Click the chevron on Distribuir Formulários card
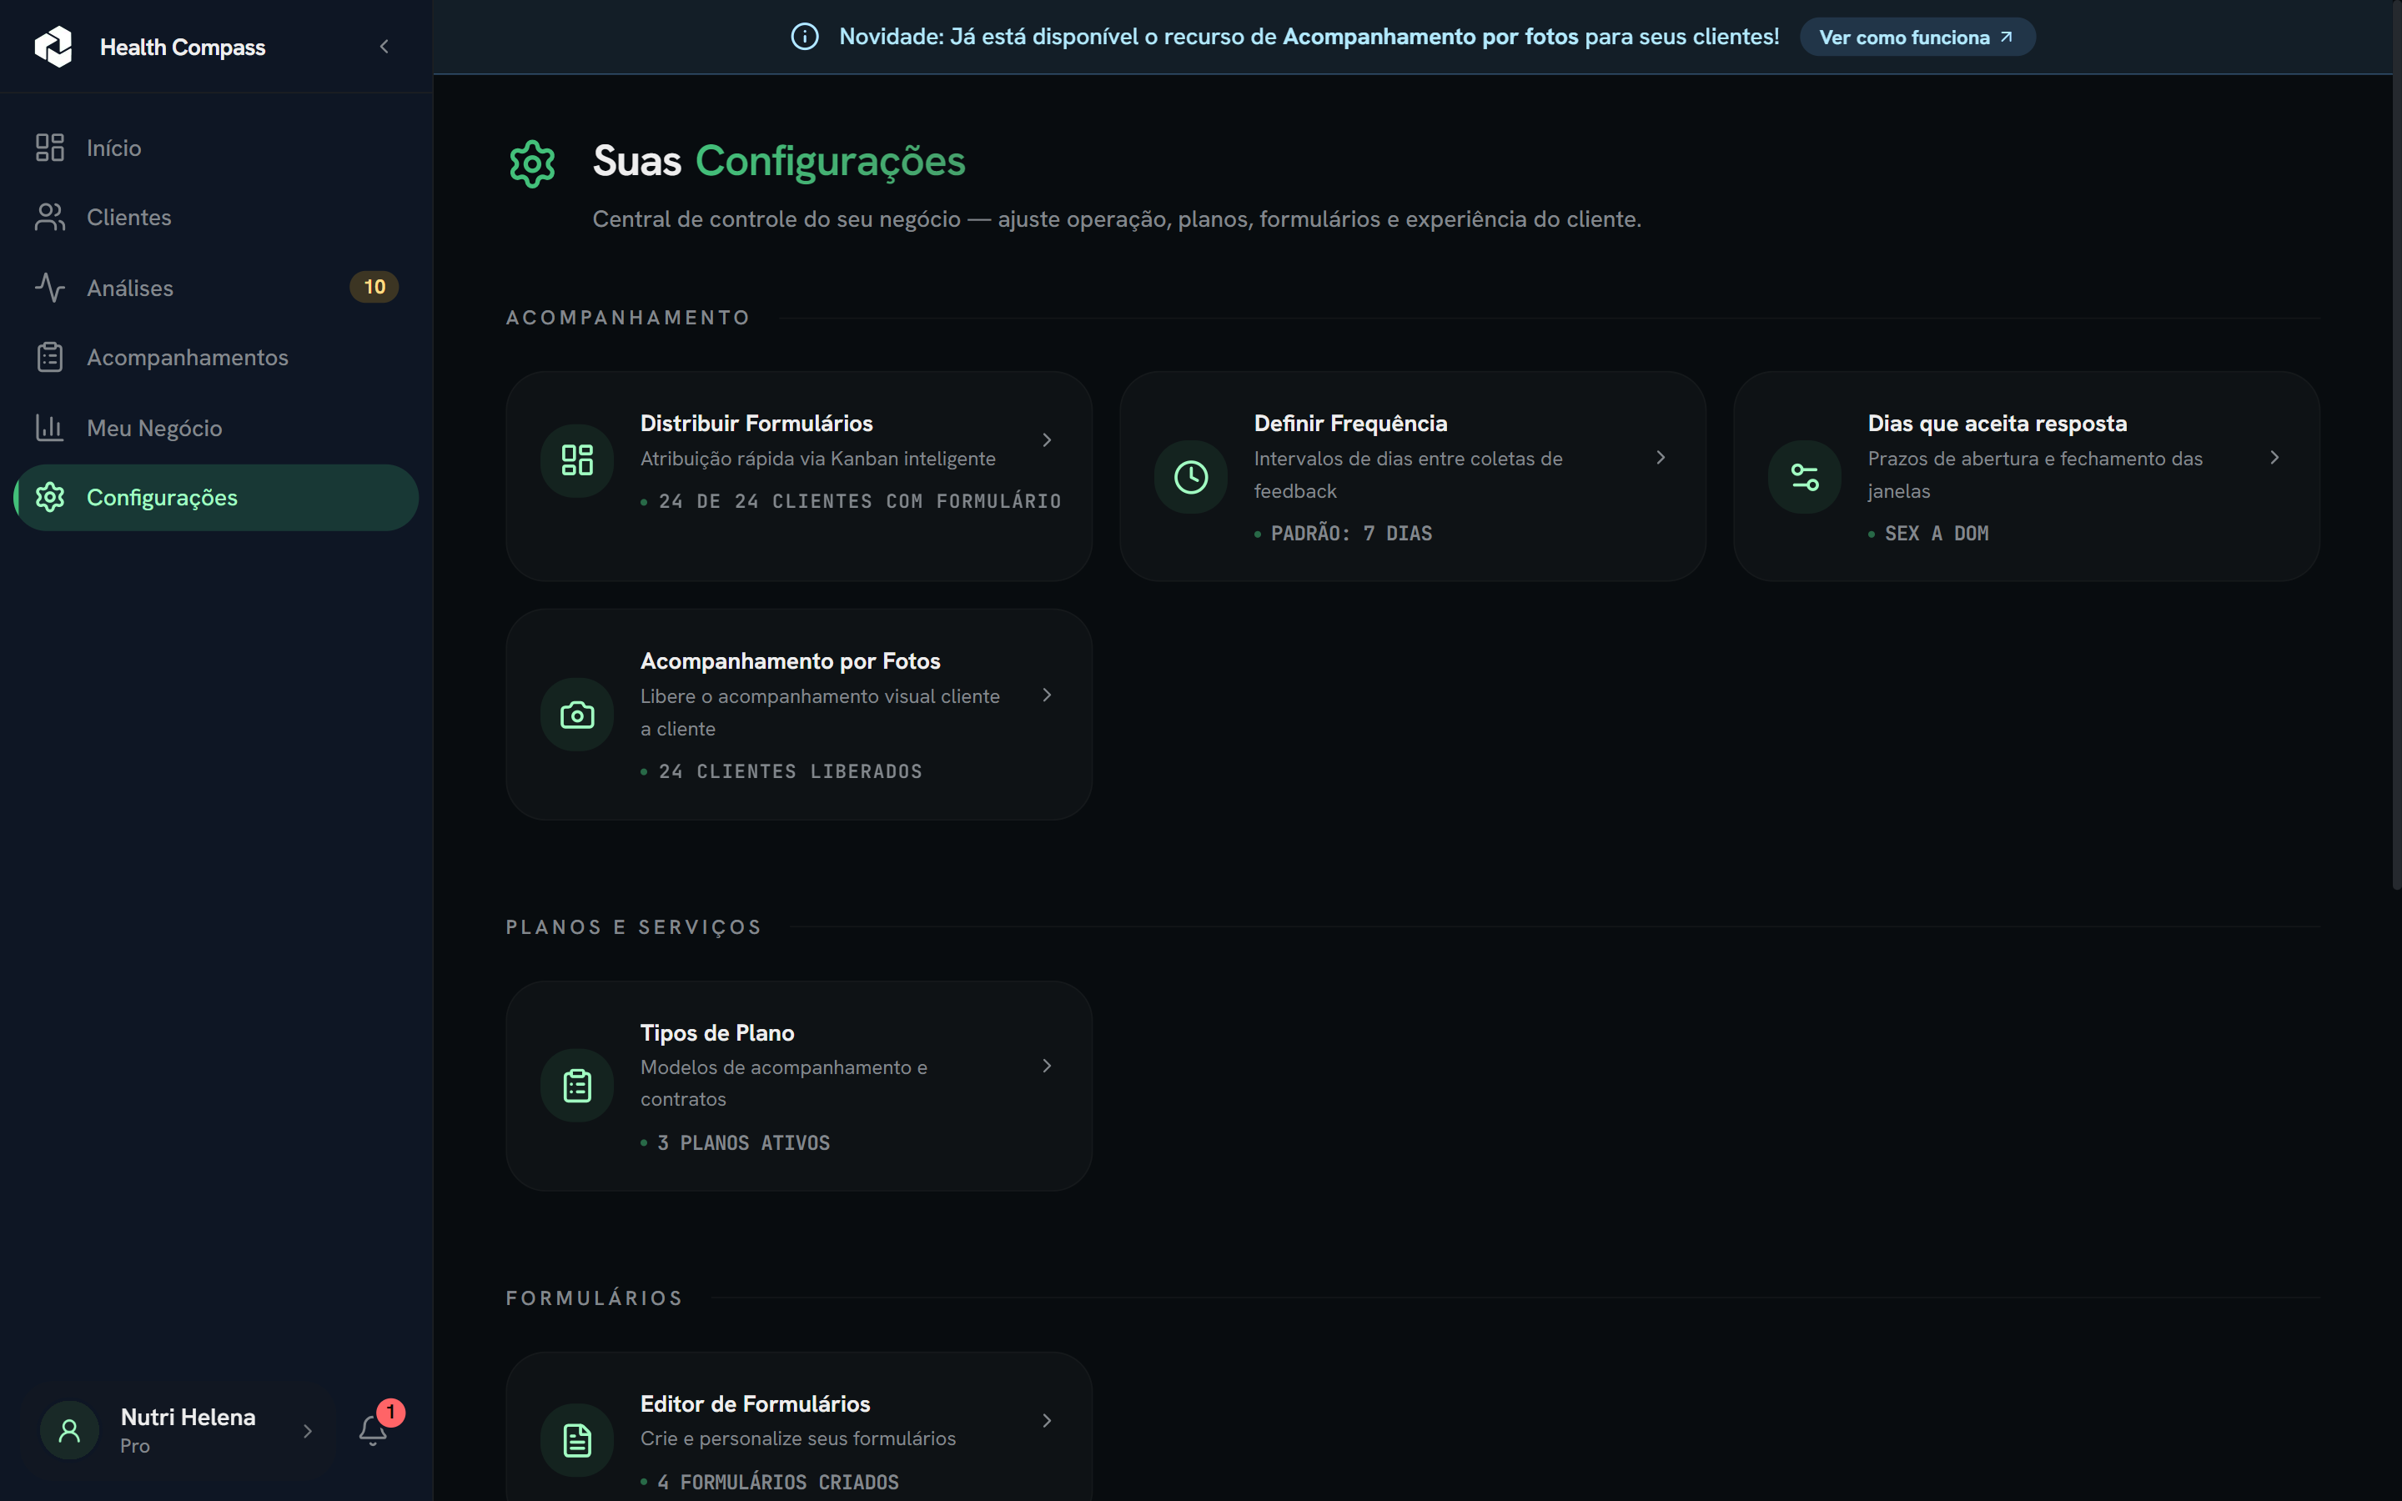The image size is (2402, 1501). (x=1046, y=439)
